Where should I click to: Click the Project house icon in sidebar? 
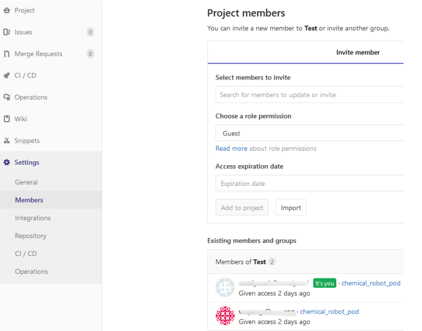point(7,11)
